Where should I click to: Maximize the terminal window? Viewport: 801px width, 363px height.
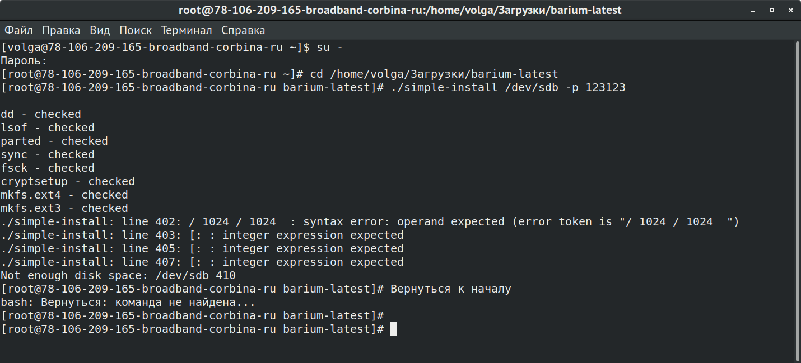pos(771,10)
